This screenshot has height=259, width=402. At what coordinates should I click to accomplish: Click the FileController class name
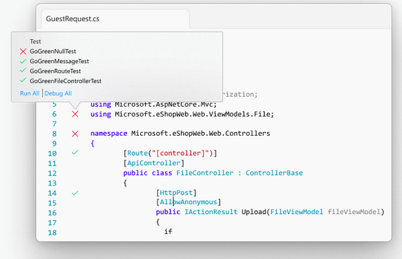[x=205, y=173]
